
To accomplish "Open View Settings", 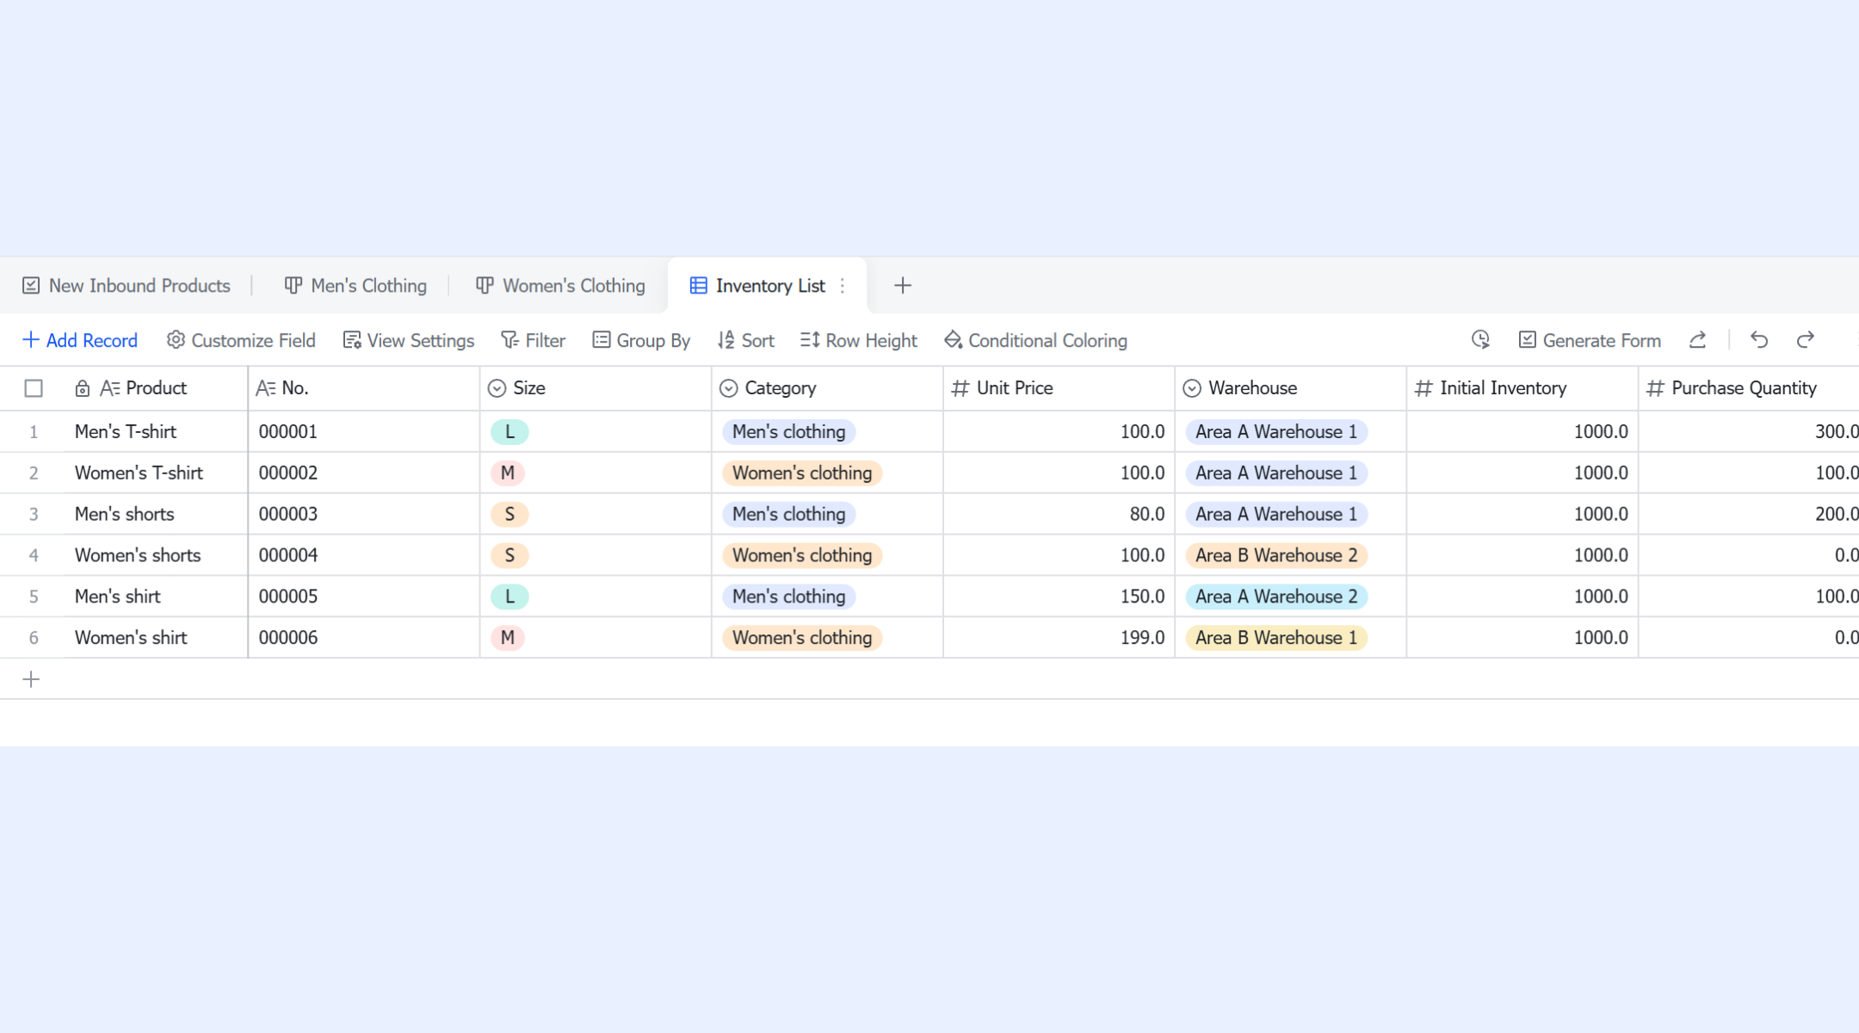I will coord(409,341).
